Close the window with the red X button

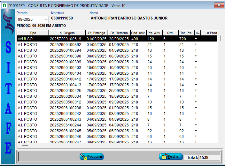(219, 5)
